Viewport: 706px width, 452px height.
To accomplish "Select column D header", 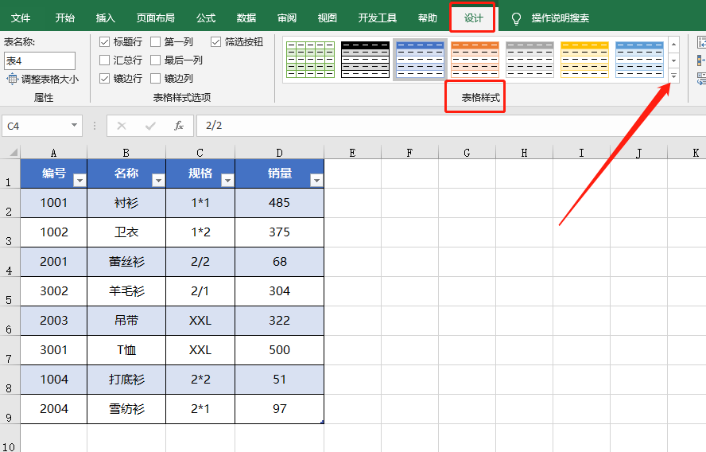I will 280,153.
